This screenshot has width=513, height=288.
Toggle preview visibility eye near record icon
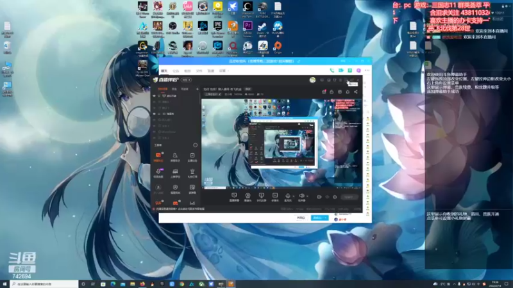pos(327,197)
